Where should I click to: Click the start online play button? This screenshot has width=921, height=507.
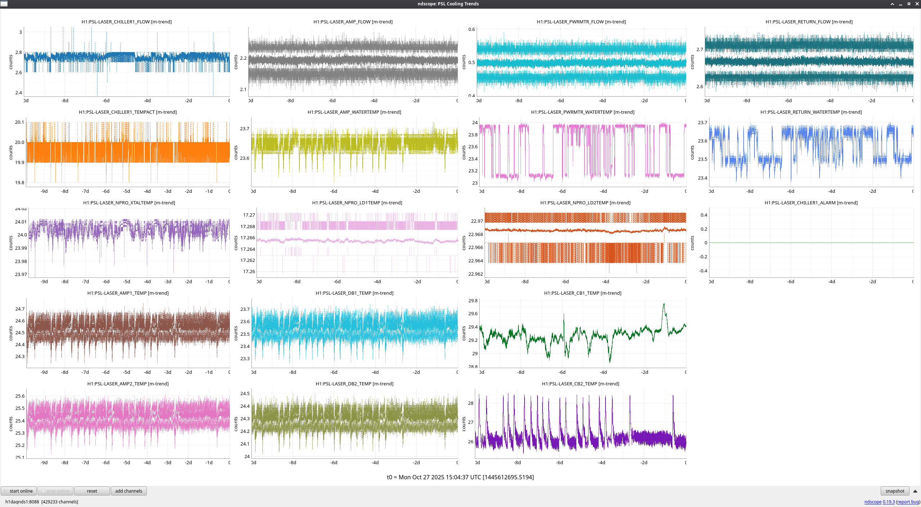click(x=18, y=491)
